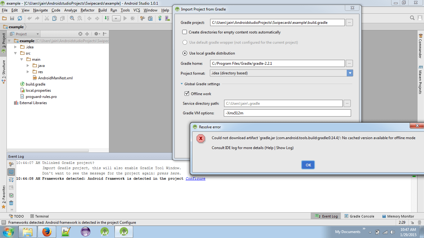Click the Gradle home path field
This screenshot has height=238, width=424.
pos(277,63)
